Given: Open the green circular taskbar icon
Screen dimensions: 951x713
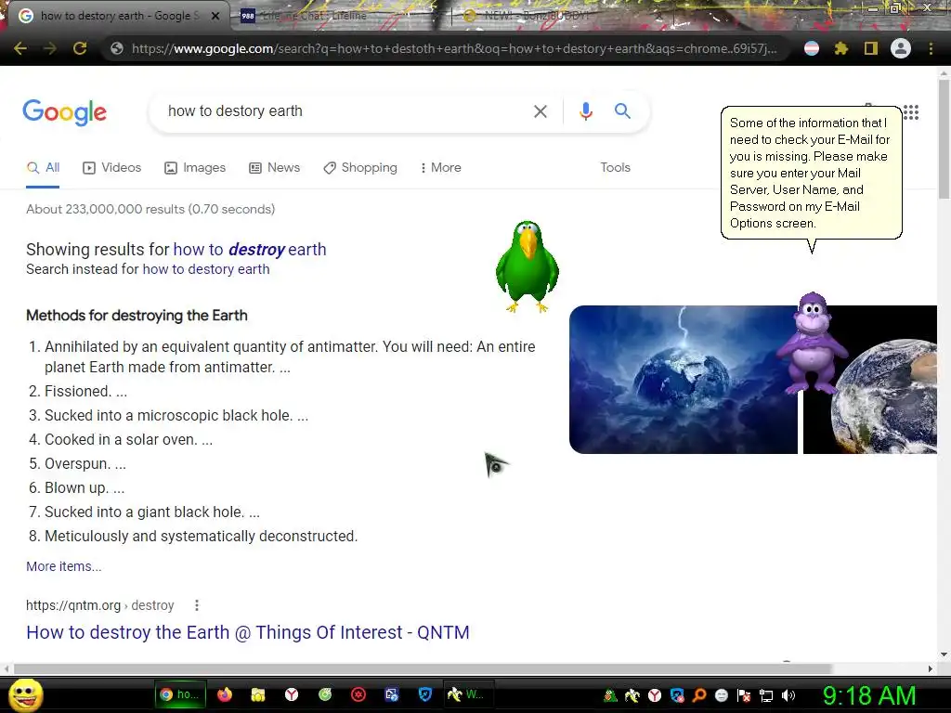Looking at the screenshot, I should [x=325, y=694].
